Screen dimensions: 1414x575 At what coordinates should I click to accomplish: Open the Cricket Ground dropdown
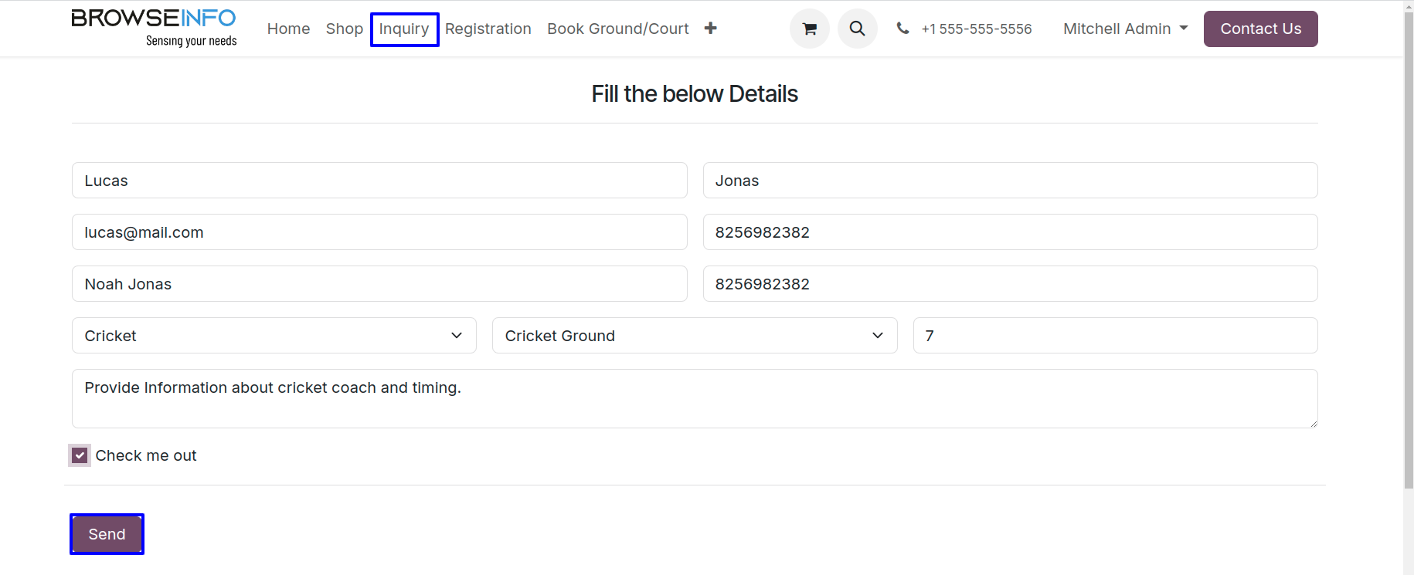[x=695, y=336]
